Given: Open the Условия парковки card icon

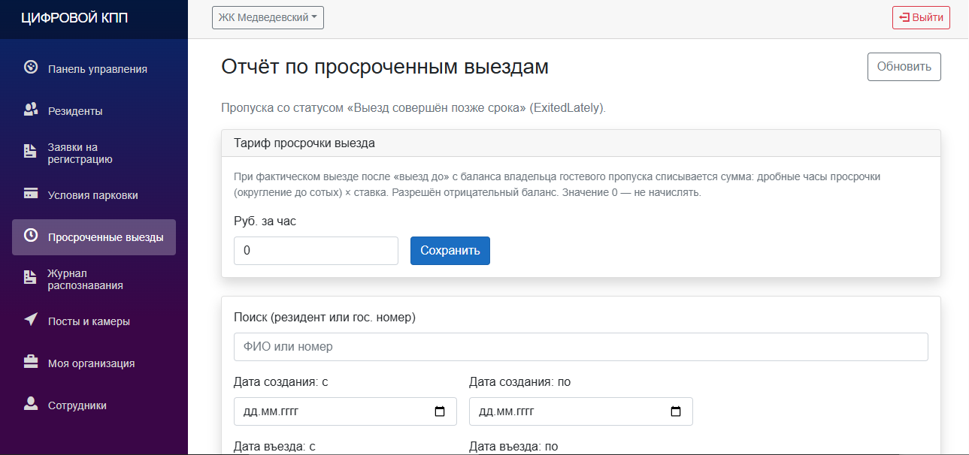Looking at the screenshot, I should point(30,194).
